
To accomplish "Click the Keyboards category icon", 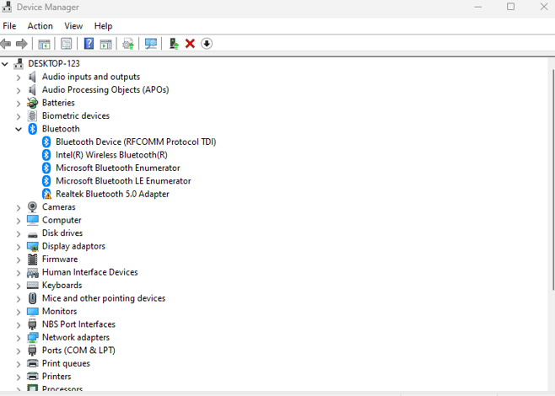I will (33, 286).
